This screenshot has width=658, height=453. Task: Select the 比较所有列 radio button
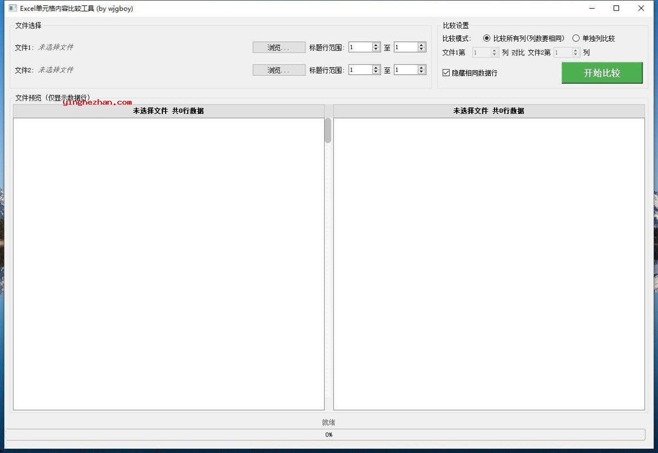pos(486,38)
